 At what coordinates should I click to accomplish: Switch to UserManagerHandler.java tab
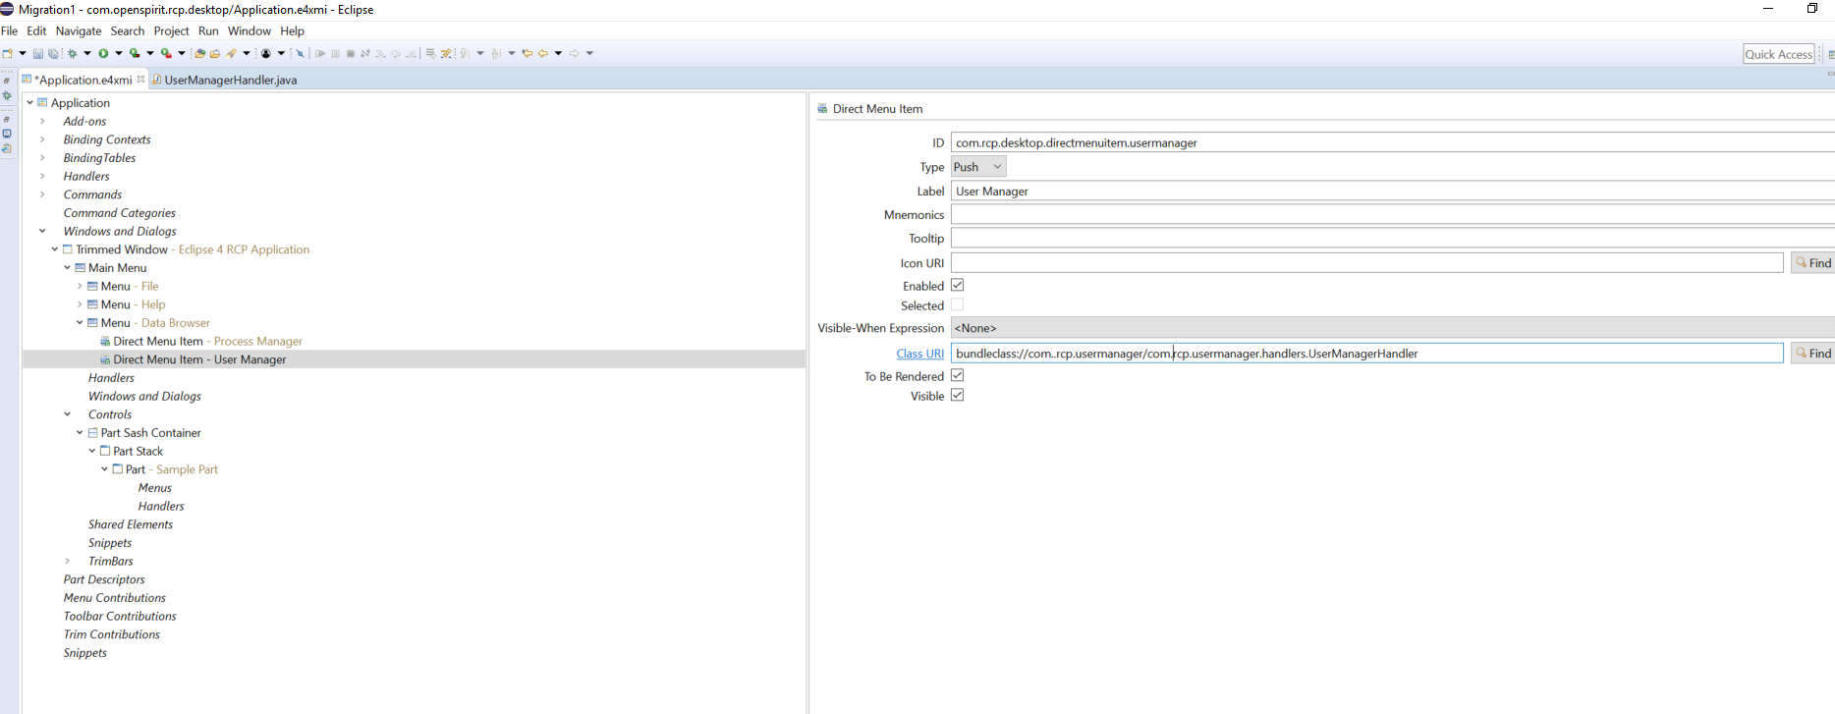click(225, 80)
